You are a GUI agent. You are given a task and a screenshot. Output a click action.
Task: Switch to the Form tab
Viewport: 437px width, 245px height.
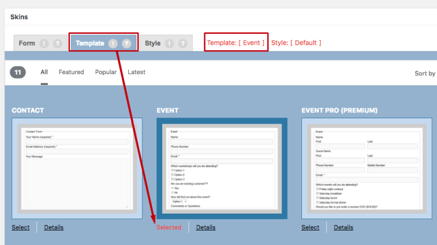click(x=27, y=43)
